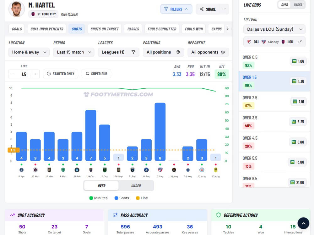Click the St. Louis City club crest
Viewport: 314px width, 235px height.
[x=33, y=14]
